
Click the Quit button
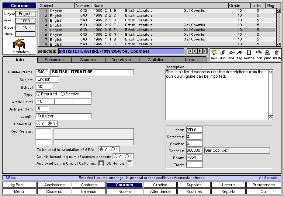tap(264, 191)
